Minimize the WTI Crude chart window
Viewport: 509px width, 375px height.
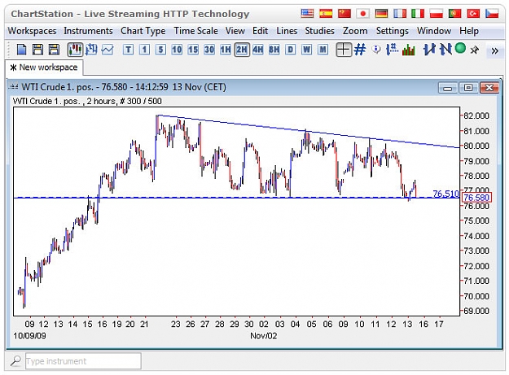pos(448,88)
